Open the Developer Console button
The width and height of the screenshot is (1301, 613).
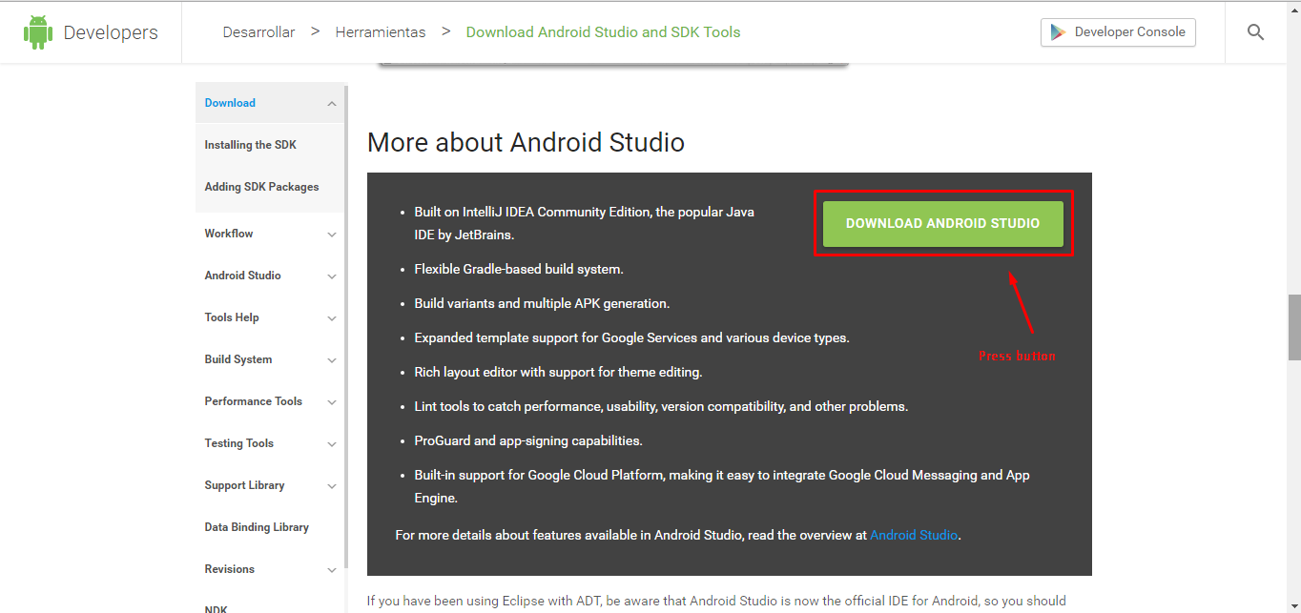point(1118,32)
